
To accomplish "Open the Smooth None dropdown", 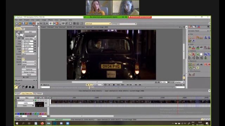I will (x=29, y=54).
